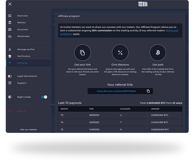
Task: Go to Verification page
Action: 24,56
